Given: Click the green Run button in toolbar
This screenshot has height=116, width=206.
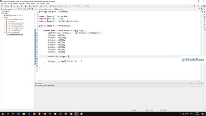Looking at the screenshot, I should tap(22, 6).
